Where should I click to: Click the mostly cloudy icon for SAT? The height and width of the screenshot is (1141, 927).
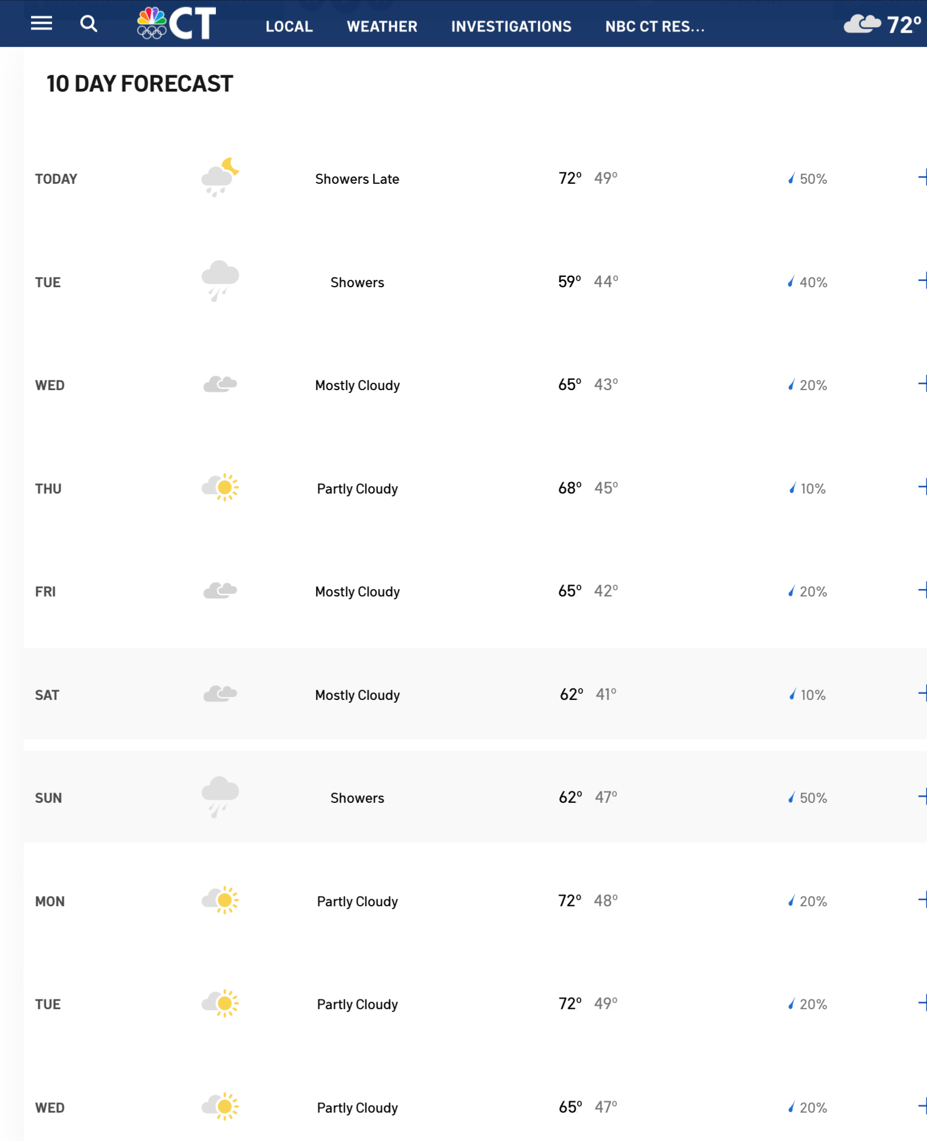tap(220, 694)
